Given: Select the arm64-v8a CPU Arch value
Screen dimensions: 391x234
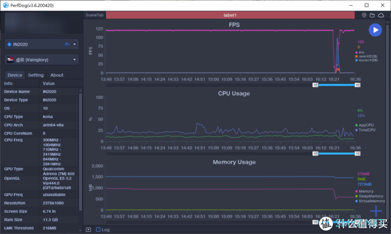Looking at the screenshot, I should pyautogui.click(x=53, y=125).
